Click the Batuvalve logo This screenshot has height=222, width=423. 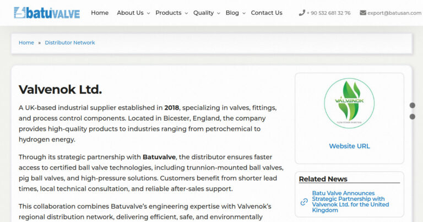coord(47,13)
